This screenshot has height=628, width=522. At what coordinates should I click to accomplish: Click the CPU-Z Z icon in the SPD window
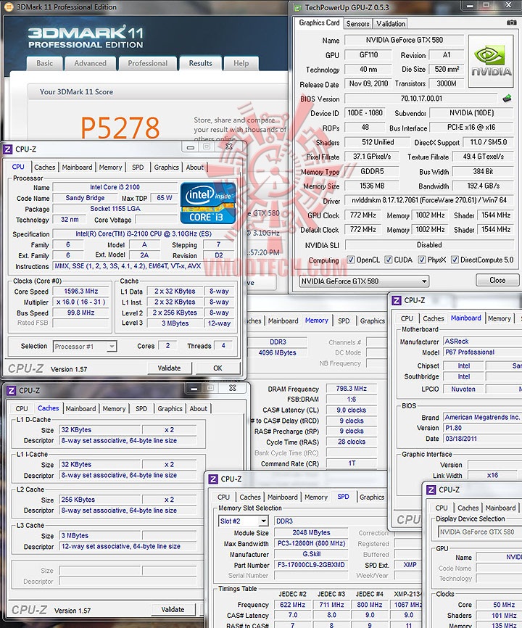pyautogui.click(x=213, y=479)
